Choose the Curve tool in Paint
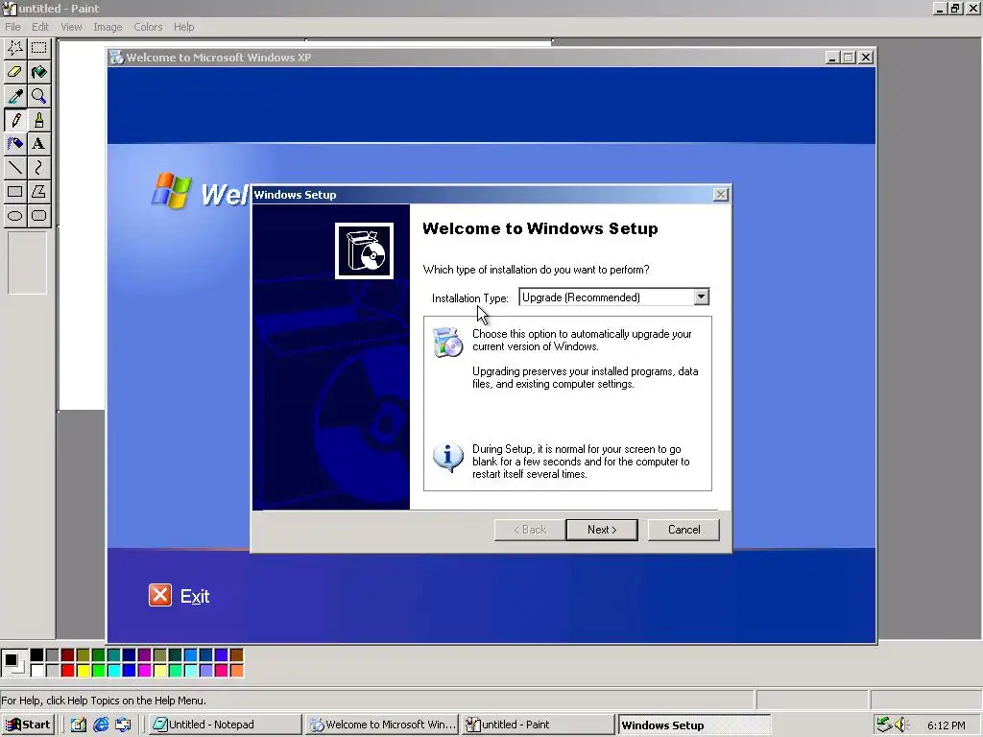The height and width of the screenshot is (737, 983). [38, 167]
